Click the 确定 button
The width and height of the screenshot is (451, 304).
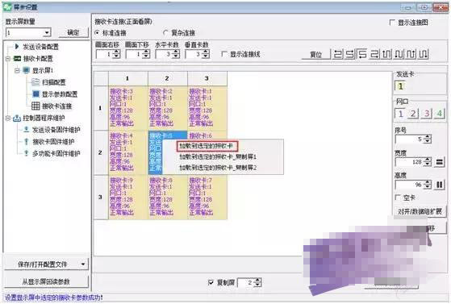coord(73,32)
